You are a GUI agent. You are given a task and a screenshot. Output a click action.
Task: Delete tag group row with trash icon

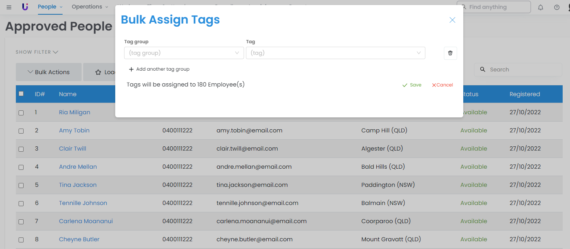[450, 53]
